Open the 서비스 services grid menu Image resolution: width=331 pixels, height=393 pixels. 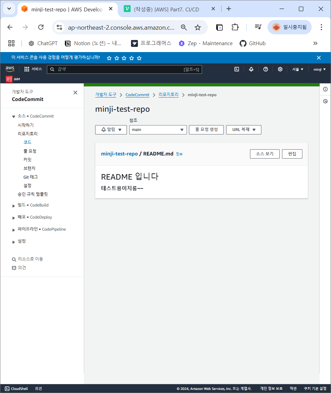(x=33, y=69)
